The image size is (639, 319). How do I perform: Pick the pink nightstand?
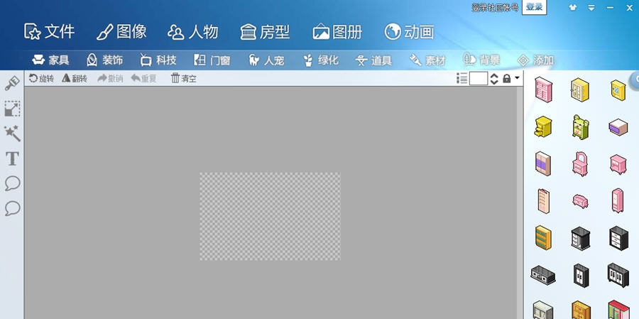(x=618, y=164)
